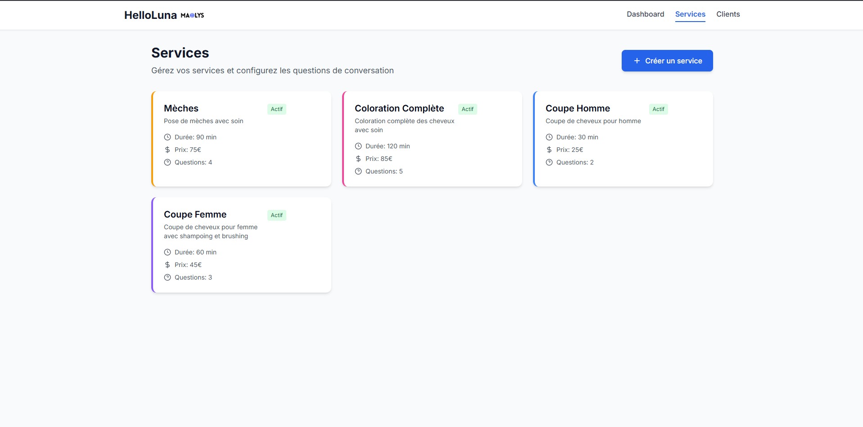Click the Actif badge on Coupe Homme
The height and width of the screenshot is (427, 863).
coord(658,109)
